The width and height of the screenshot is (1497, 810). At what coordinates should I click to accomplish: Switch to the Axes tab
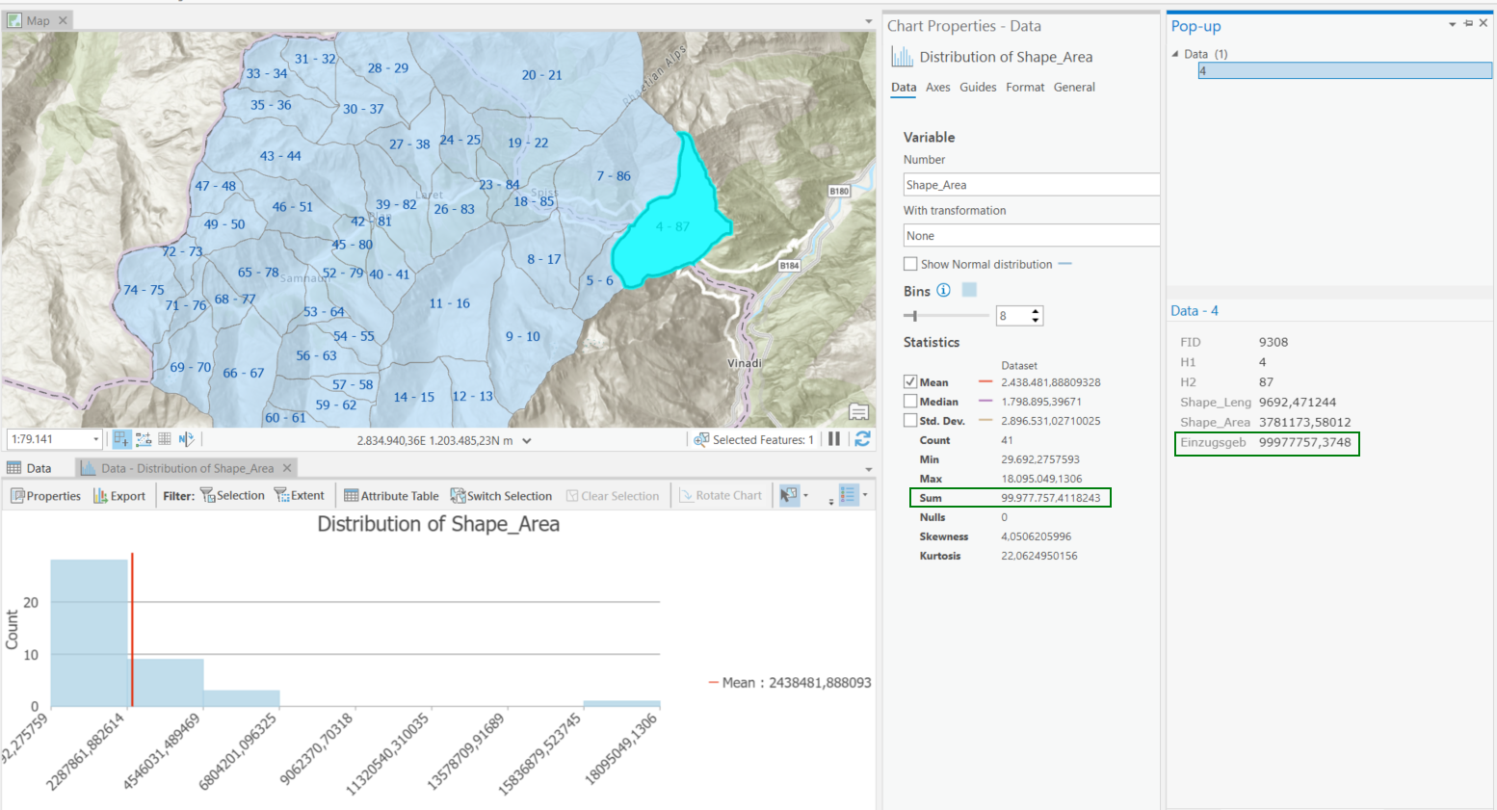(x=937, y=88)
